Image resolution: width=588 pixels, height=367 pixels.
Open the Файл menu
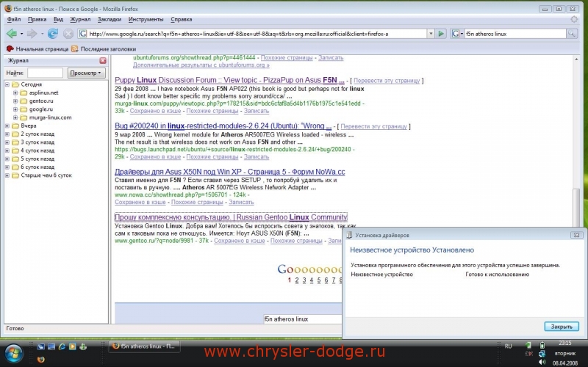point(14,20)
